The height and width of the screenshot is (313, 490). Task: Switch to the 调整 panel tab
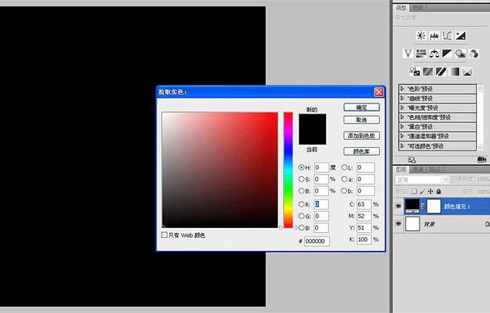click(401, 8)
